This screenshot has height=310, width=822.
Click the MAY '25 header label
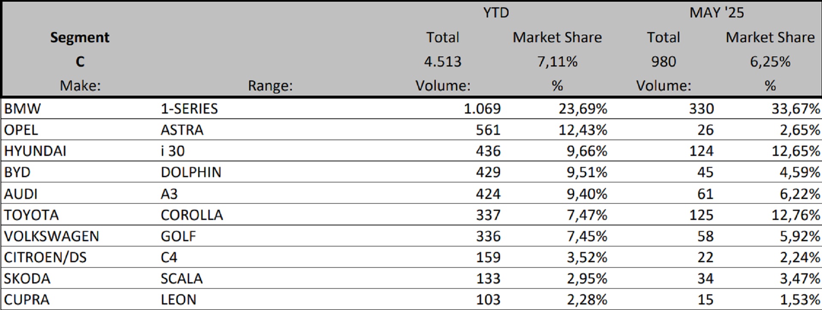click(716, 13)
